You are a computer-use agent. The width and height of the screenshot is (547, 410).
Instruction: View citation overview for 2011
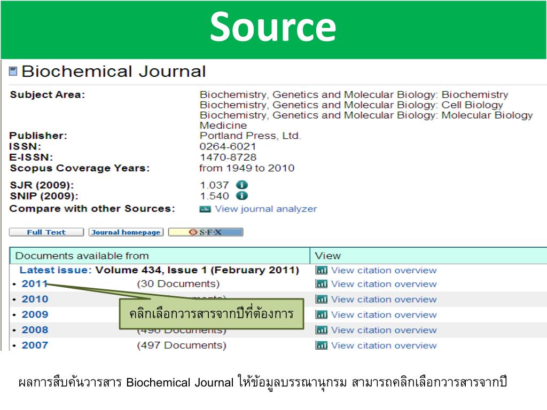(x=384, y=284)
